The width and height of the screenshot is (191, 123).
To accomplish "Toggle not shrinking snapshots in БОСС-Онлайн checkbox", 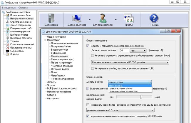I will [88, 116].
